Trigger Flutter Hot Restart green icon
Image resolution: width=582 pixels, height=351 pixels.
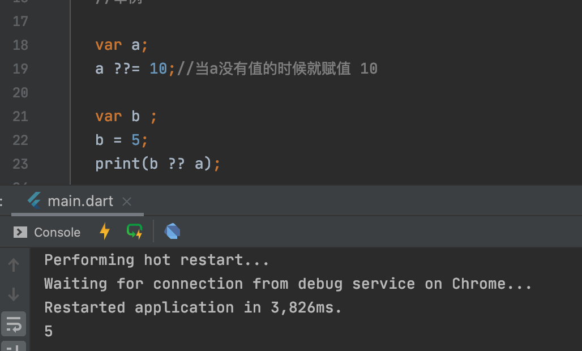[x=135, y=231]
